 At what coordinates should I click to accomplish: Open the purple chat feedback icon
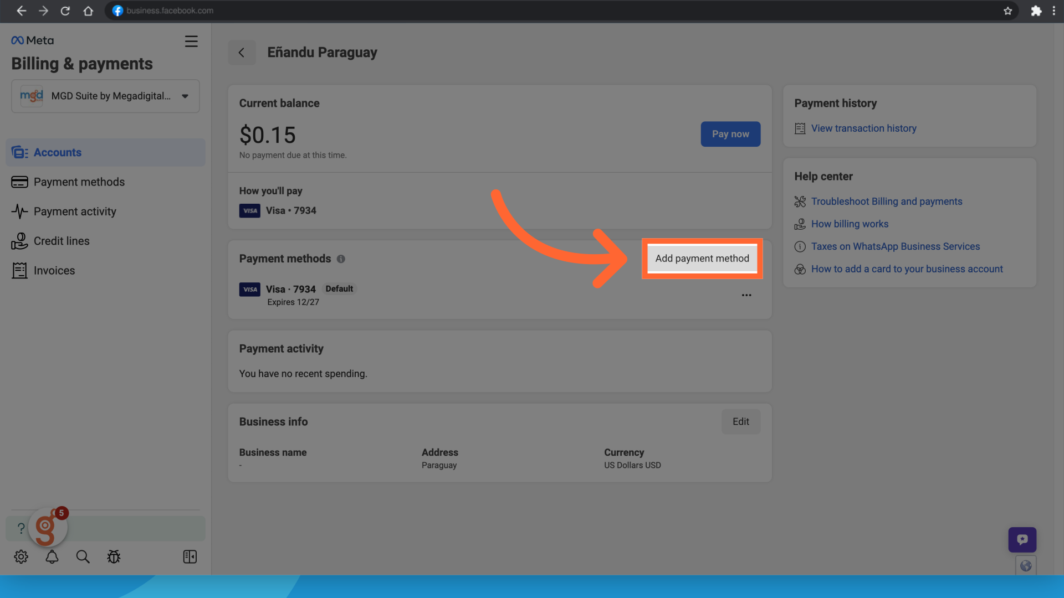[1022, 539]
